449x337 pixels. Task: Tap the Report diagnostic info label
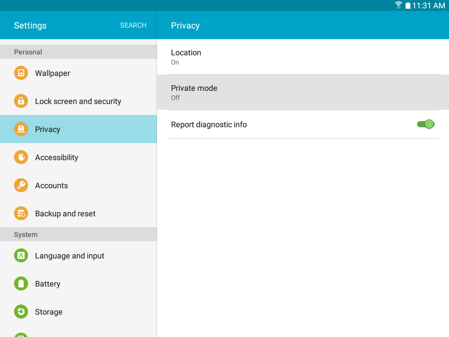209,125
